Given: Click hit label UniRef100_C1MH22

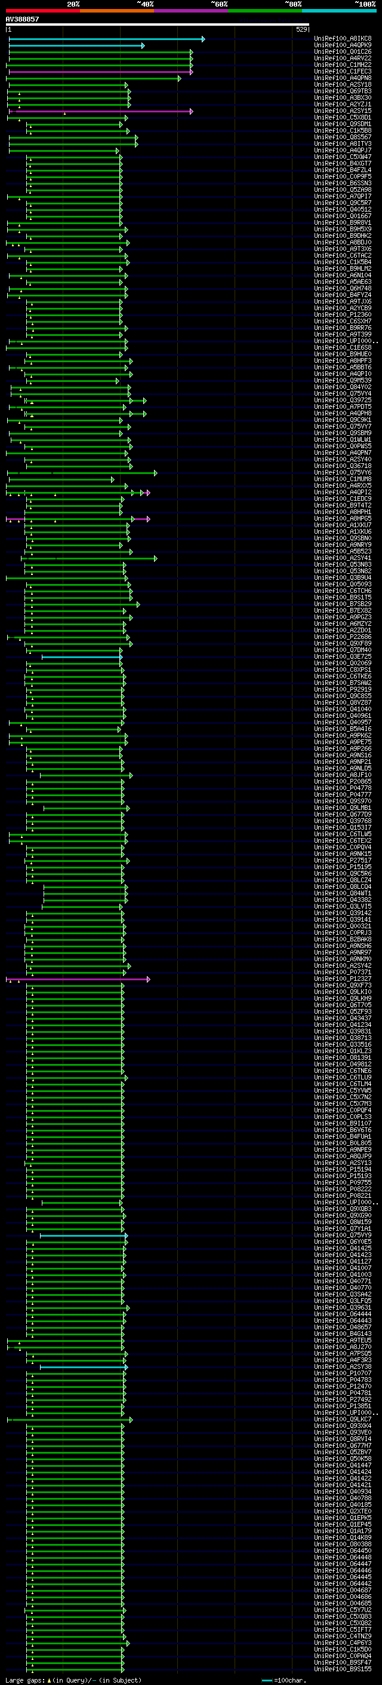Looking at the screenshot, I should [343, 65].
